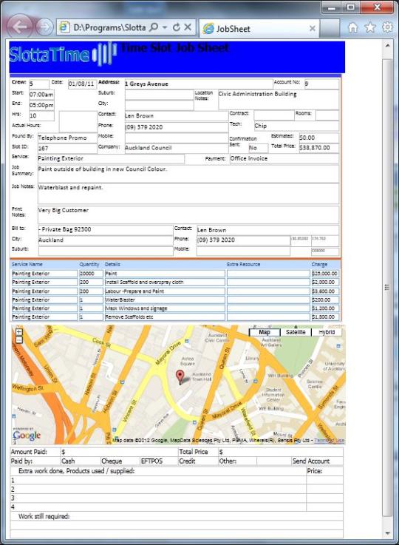The image size is (399, 545).
Task: Click the Home icon
Action: 352,27
